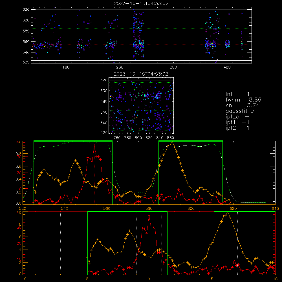Screen dimensions: 282x282
Task: Click x-axis label 760 on small image panel
Action: click(117, 138)
